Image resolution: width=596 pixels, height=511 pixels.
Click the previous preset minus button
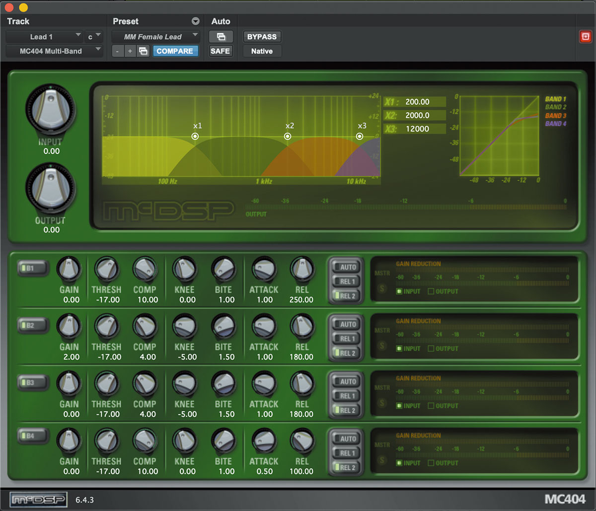coord(117,51)
